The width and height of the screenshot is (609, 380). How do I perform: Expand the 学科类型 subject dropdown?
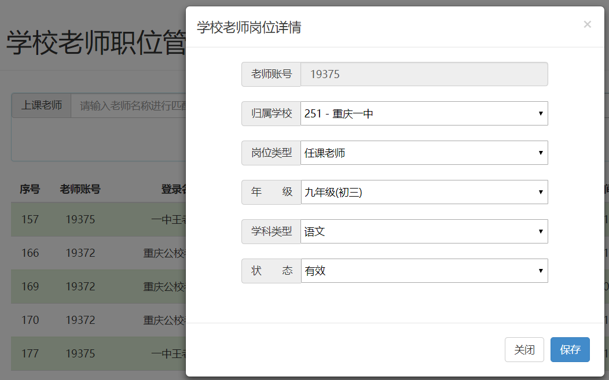[x=424, y=231]
